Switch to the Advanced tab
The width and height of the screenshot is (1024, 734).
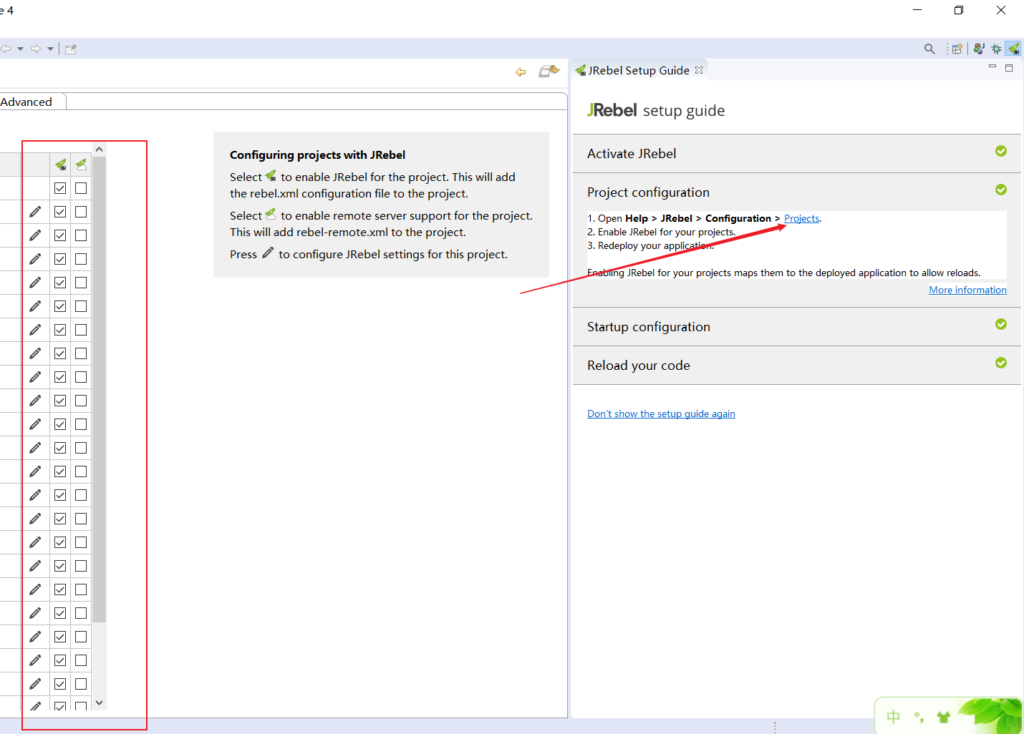coord(26,102)
